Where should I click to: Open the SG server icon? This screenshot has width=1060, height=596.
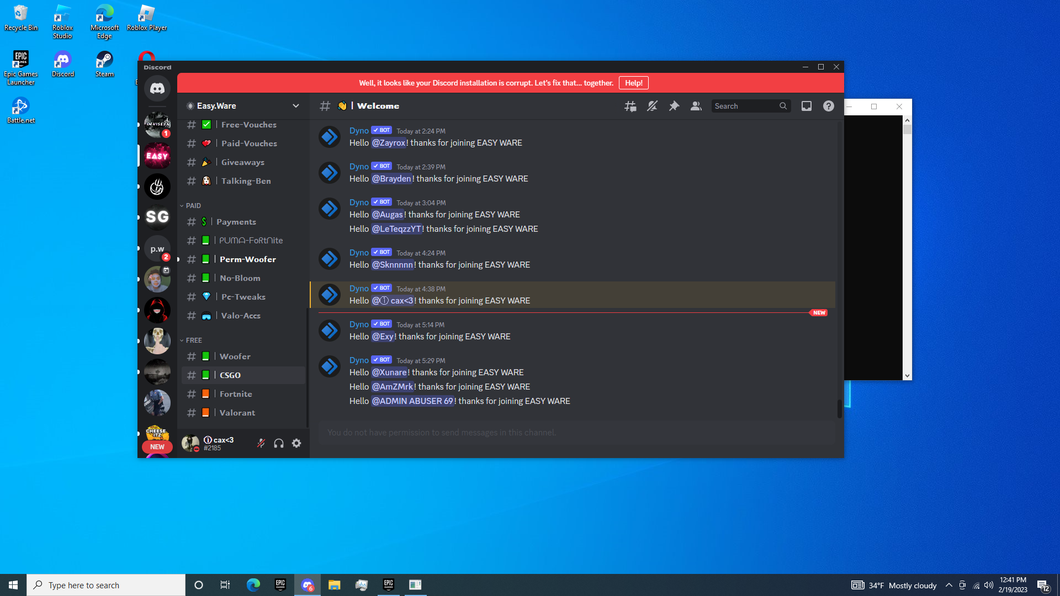click(157, 217)
